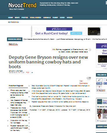The height and width of the screenshot is (133, 107).
Task: Open the Editors Pick tab
Action: click(13, 22)
